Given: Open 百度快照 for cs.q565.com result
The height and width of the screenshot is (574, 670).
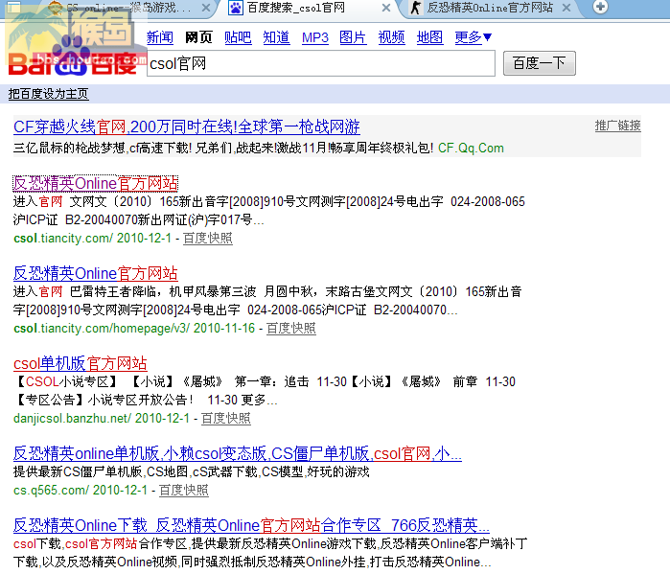Looking at the screenshot, I should pos(184,490).
